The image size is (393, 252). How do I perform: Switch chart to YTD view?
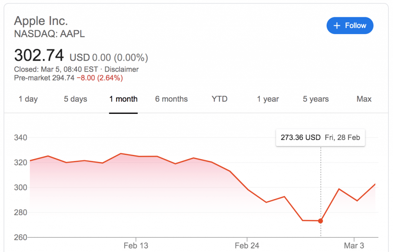pyautogui.click(x=220, y=99)
